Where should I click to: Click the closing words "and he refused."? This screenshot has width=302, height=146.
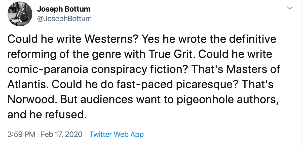click(46, 114)
